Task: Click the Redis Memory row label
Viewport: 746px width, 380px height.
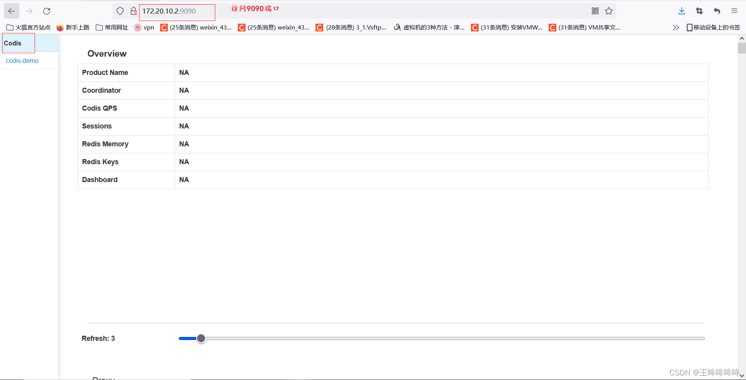Action: (x=105, y=144)
